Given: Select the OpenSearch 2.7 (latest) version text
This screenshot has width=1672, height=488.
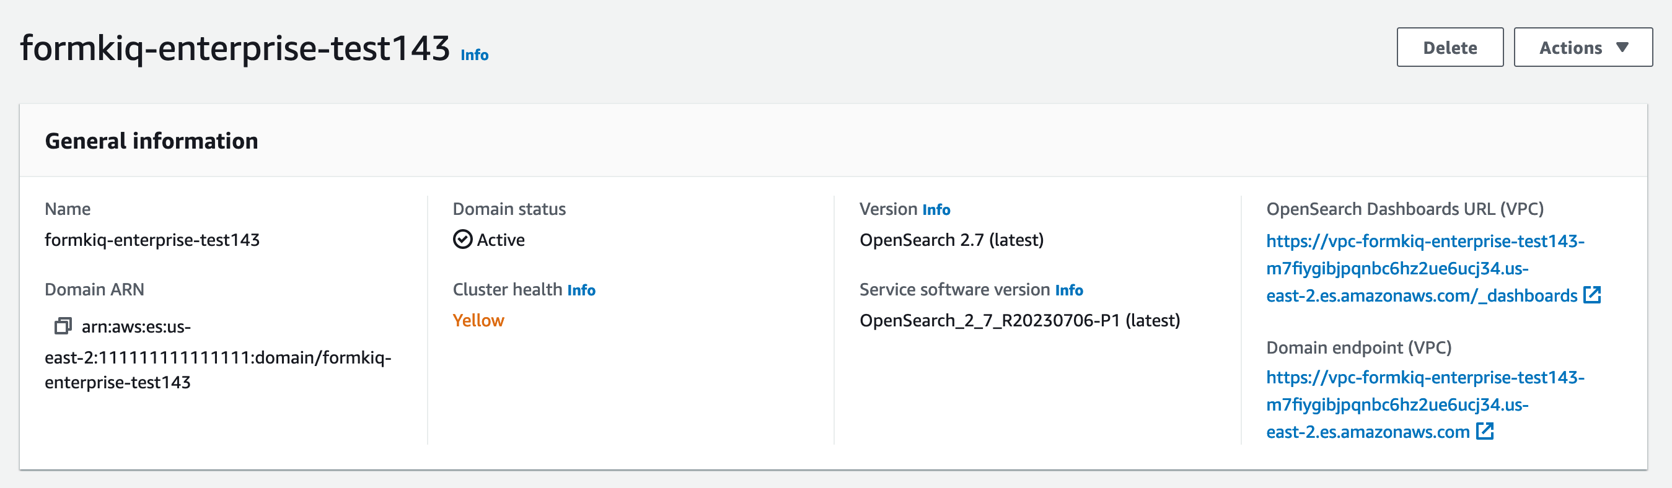Looking at the screenshot, I should [x=951, y=240].
